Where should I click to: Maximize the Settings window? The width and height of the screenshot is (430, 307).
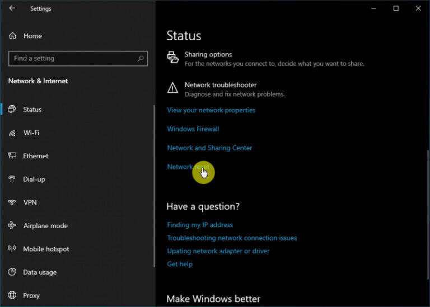396,8
